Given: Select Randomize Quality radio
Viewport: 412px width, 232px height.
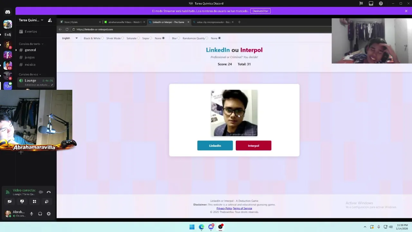Looking at the screenshot, I should tap(207, 38).
